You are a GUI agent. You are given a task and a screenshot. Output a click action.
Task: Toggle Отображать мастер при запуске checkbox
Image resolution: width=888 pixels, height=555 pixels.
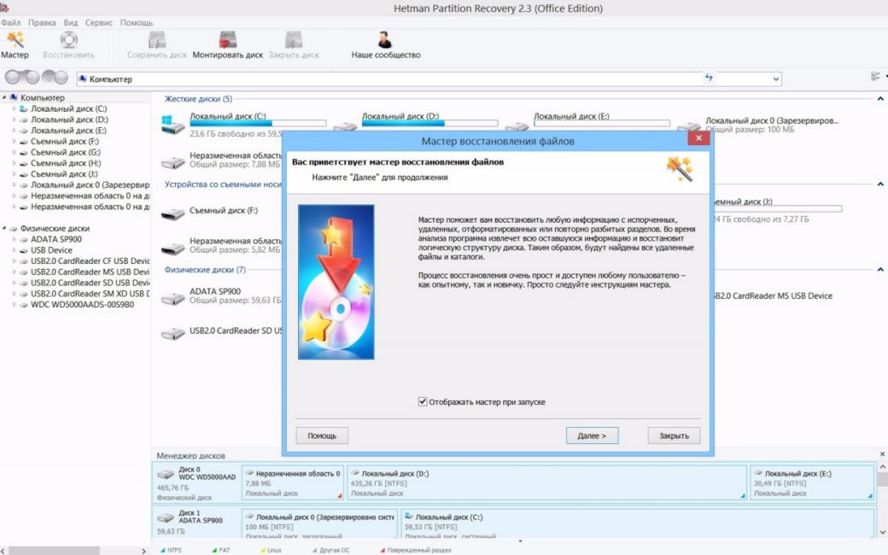423,401
